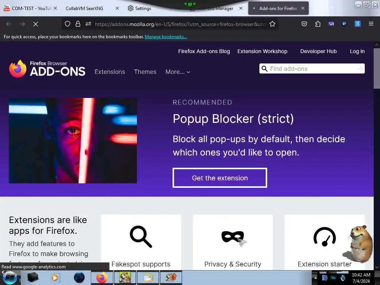This screenshot has height=285, width=380.
Task: Open Developer Hub link
Action: (x=318, y=51)
